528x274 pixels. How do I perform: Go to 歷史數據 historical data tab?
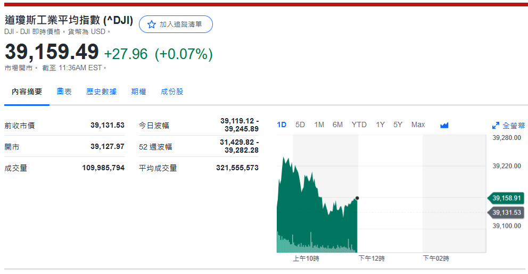pyautogui.click(x=101, y=92)
